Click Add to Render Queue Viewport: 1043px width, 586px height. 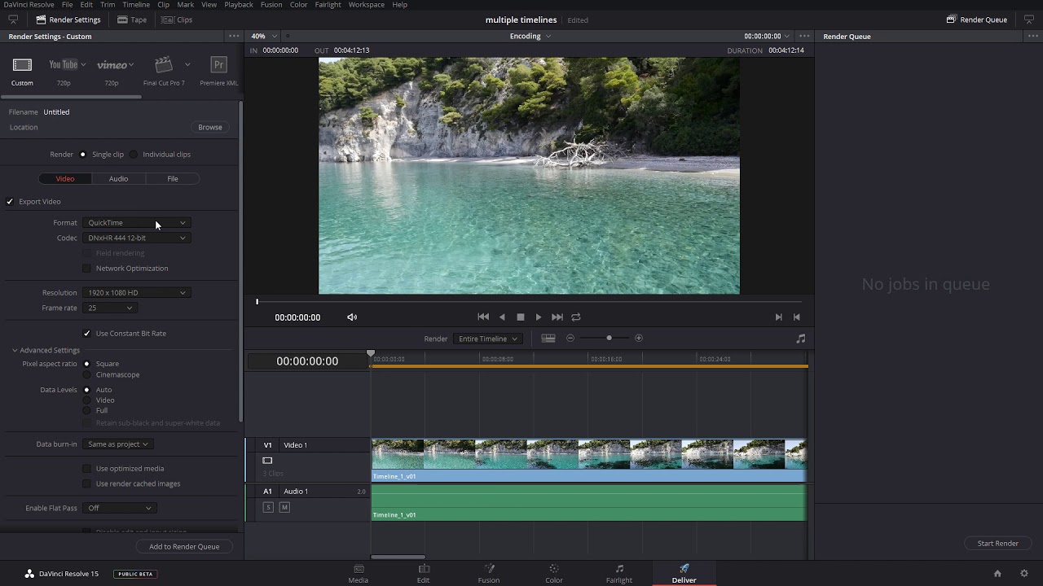click(x=184, y=547)
